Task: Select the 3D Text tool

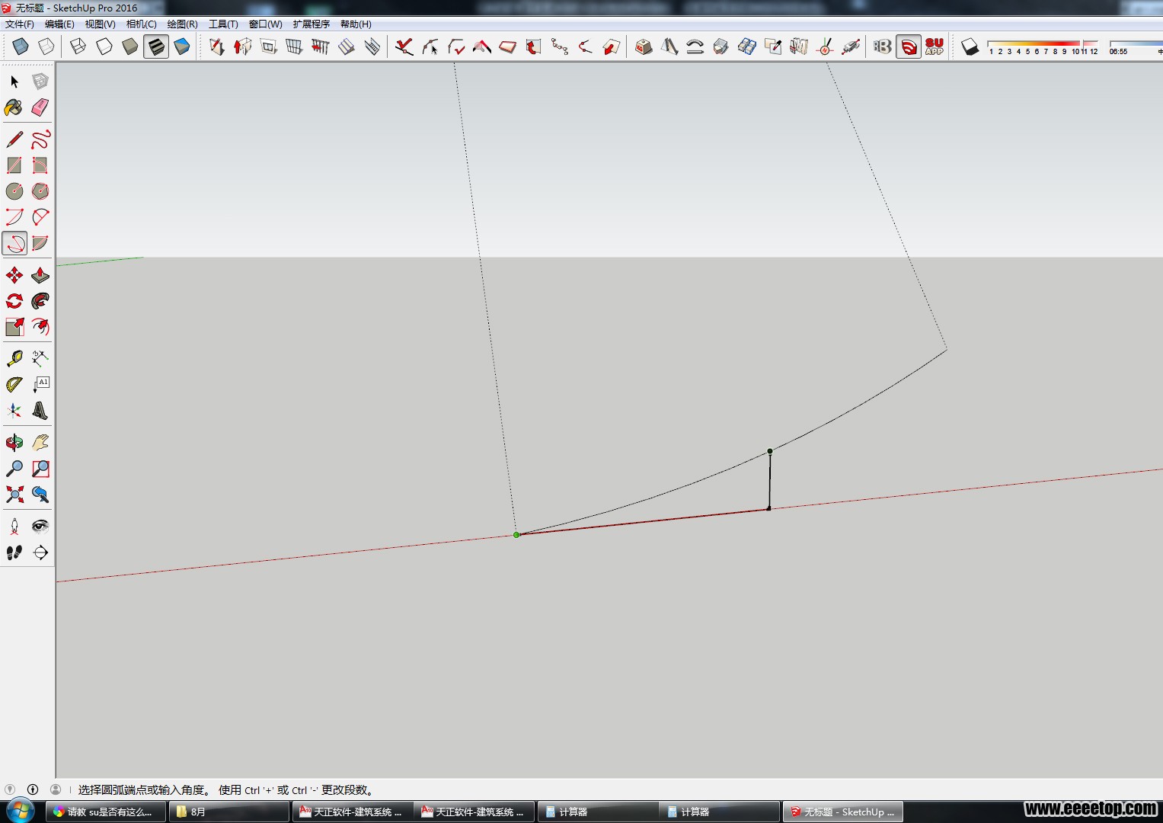Action: tap(40, 411)
